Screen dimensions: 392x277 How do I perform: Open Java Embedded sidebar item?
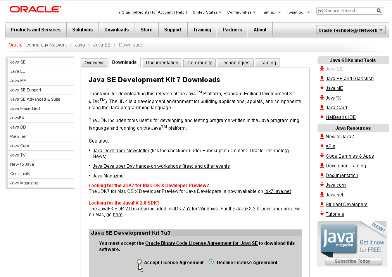click(x=41, y=108)
